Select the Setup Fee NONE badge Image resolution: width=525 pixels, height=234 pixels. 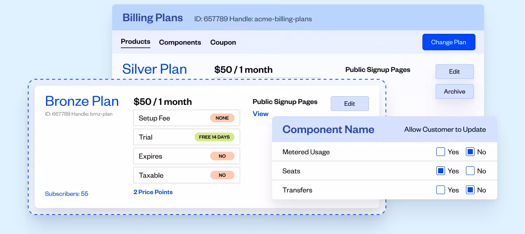pos(222,118)
